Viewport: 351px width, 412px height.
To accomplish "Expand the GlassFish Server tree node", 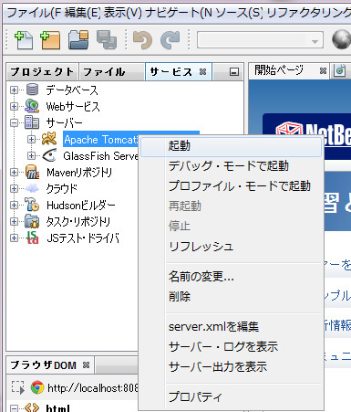I will tap(31, 155).
